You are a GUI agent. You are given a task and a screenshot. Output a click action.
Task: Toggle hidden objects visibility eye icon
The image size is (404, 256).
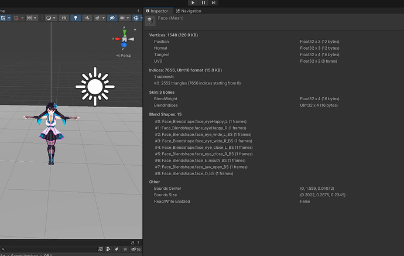(112, 18)
